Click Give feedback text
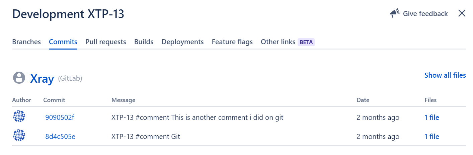Viewport: 473px width, 155px height. [425, 14]
